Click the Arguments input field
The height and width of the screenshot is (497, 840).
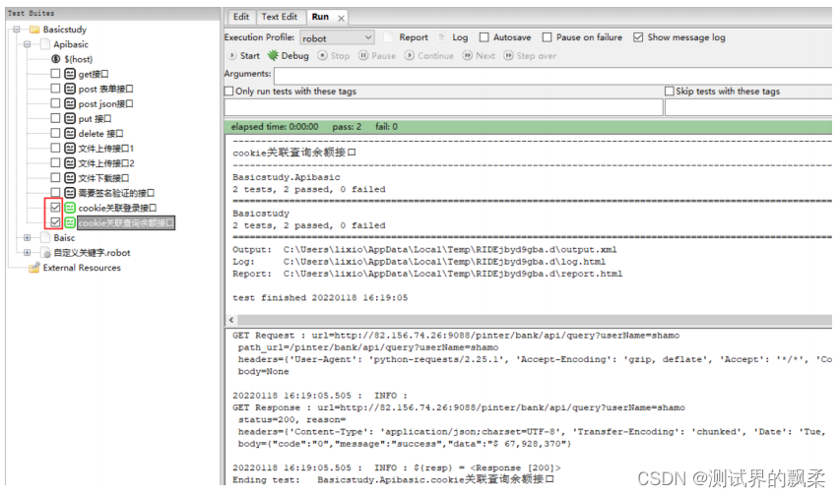pyautogui.click(x=552, y=76)
